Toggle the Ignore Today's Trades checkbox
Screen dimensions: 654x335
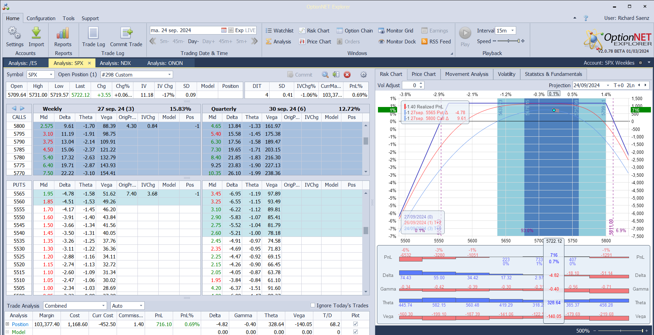(x=313, y=305)
